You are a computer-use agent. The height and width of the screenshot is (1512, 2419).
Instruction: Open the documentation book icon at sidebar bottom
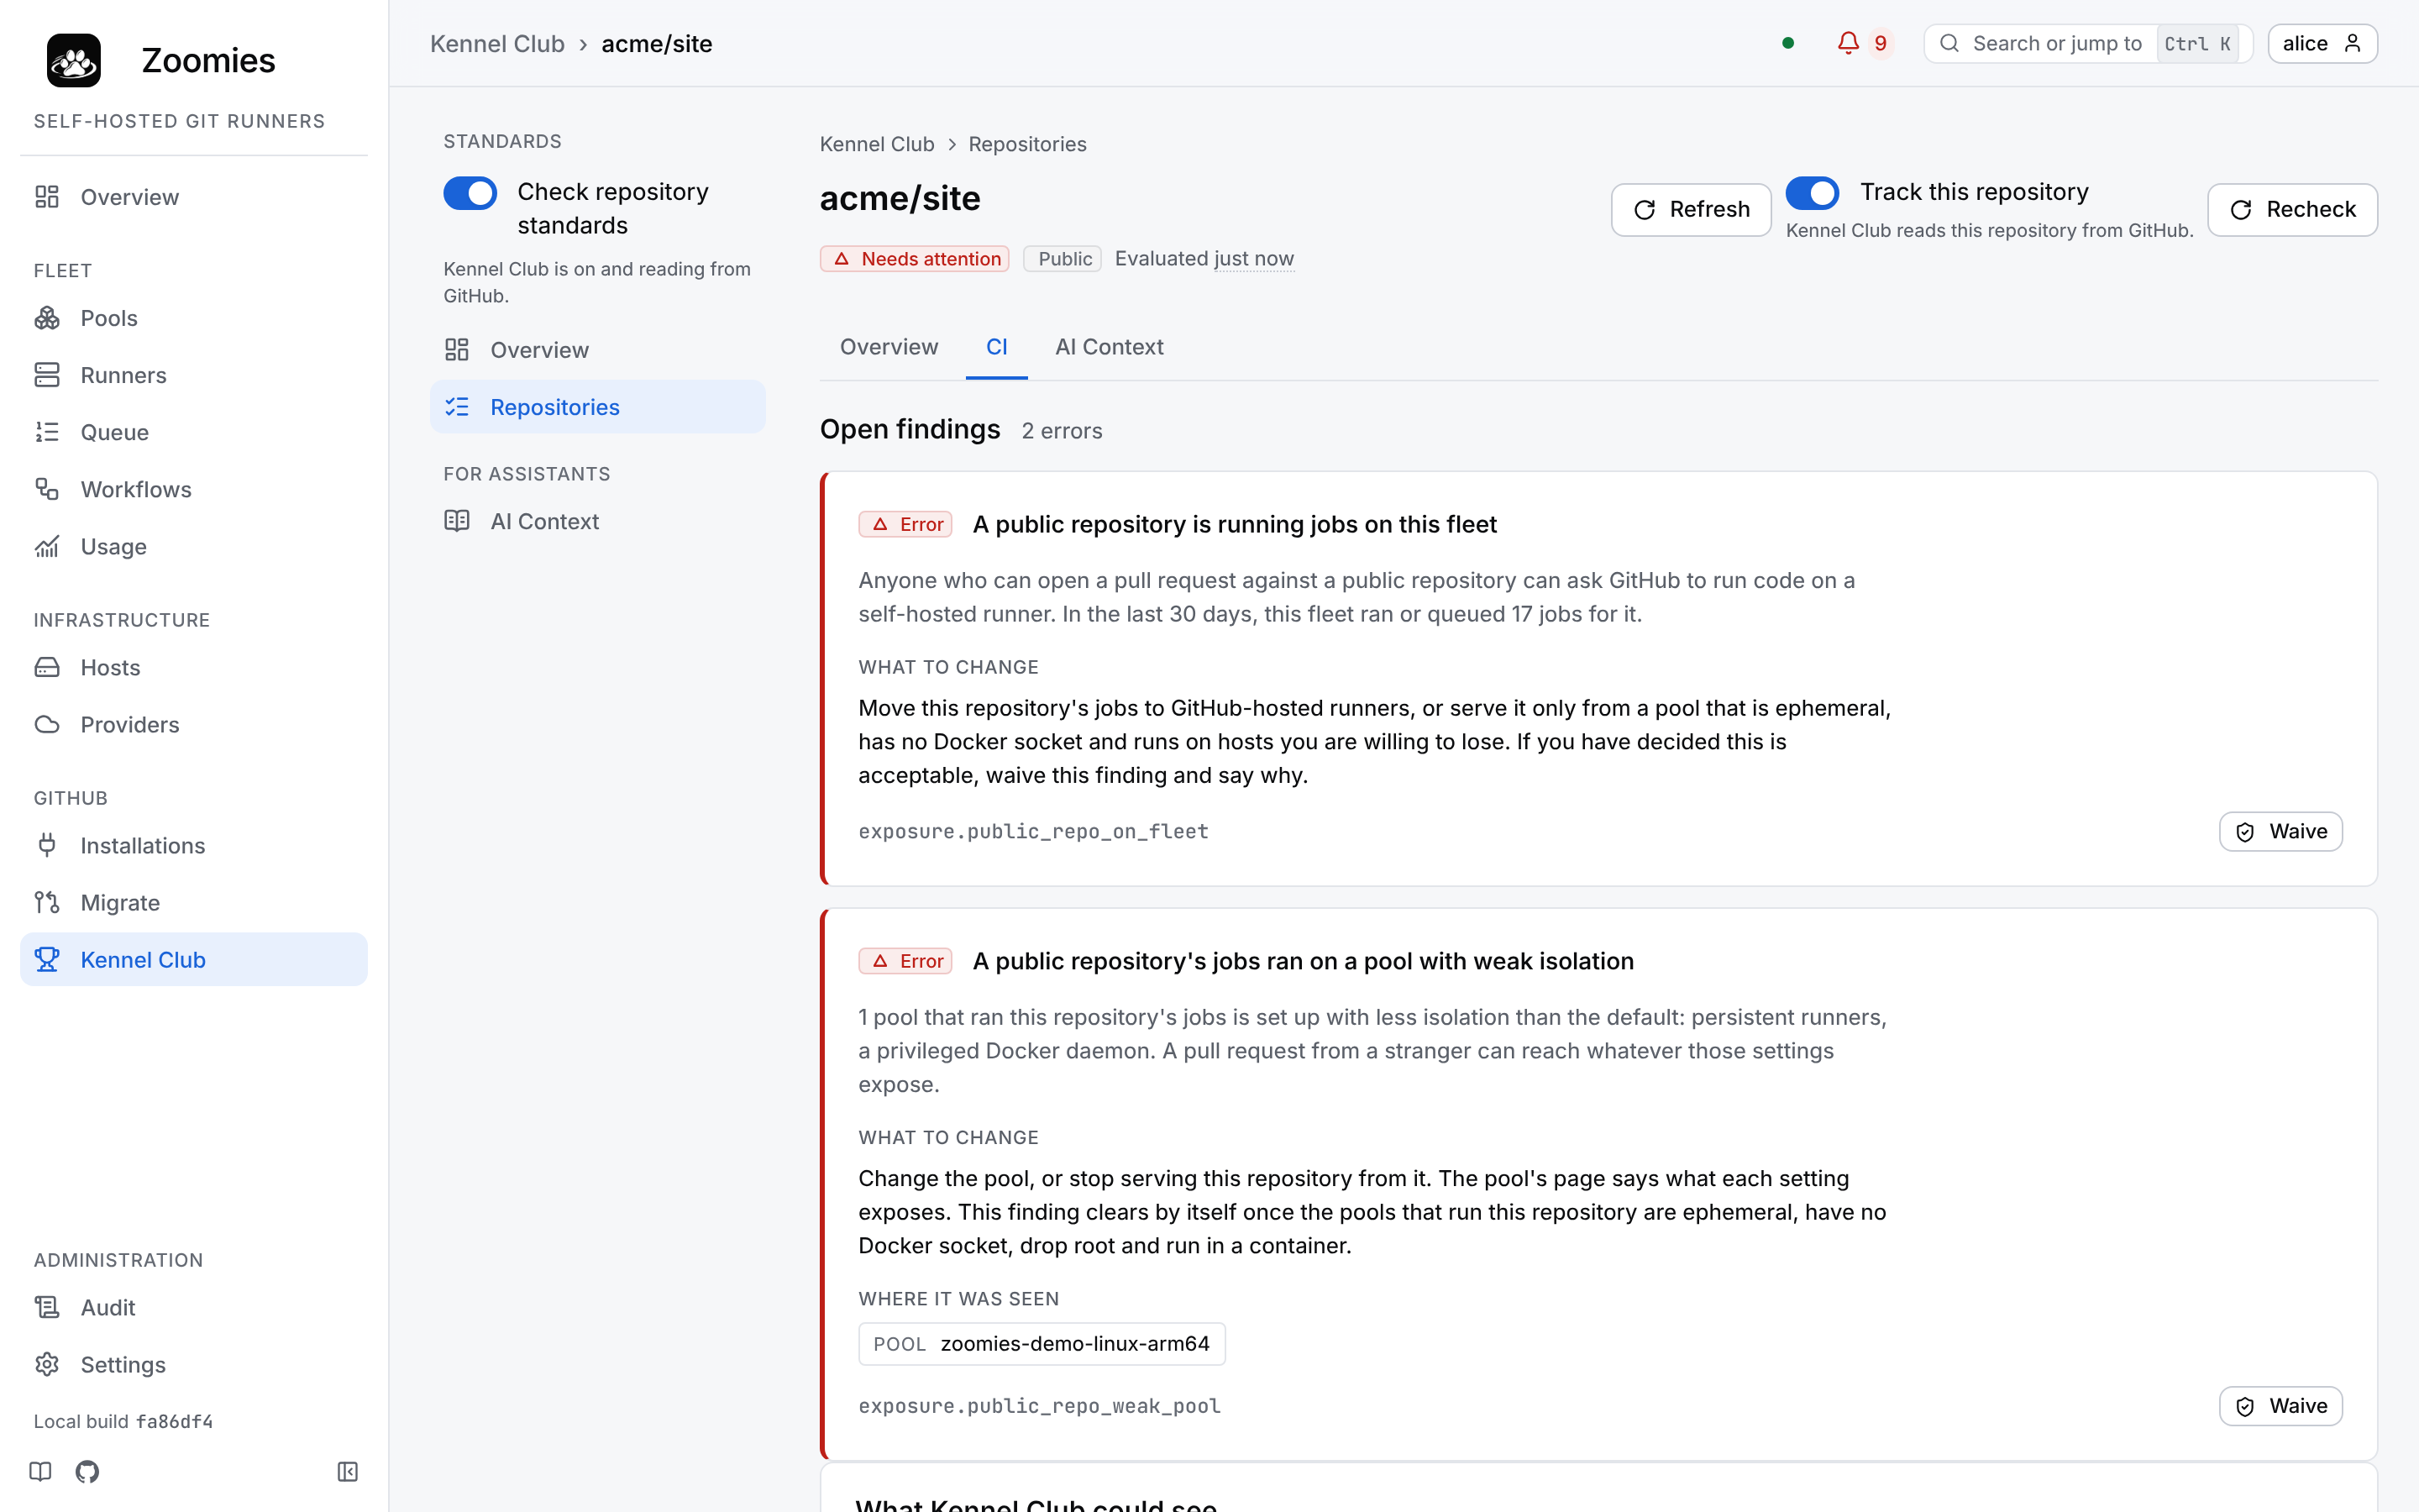tap(40, 1471)
